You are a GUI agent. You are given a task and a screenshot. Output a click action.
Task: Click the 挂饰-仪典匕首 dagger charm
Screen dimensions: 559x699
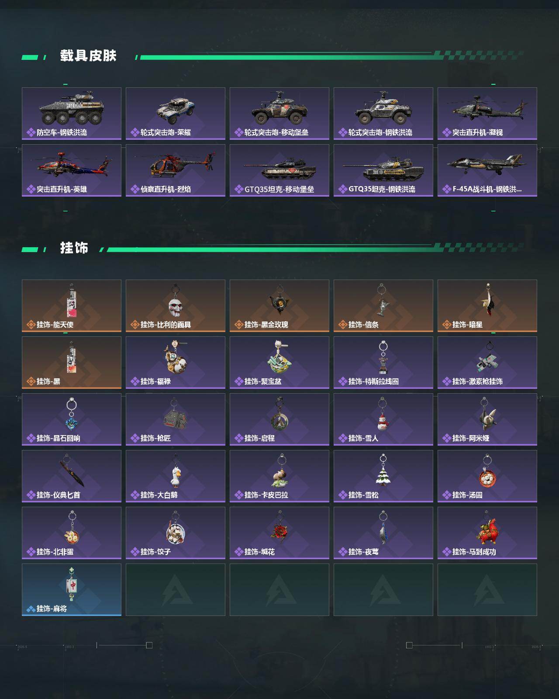(72, 476)
